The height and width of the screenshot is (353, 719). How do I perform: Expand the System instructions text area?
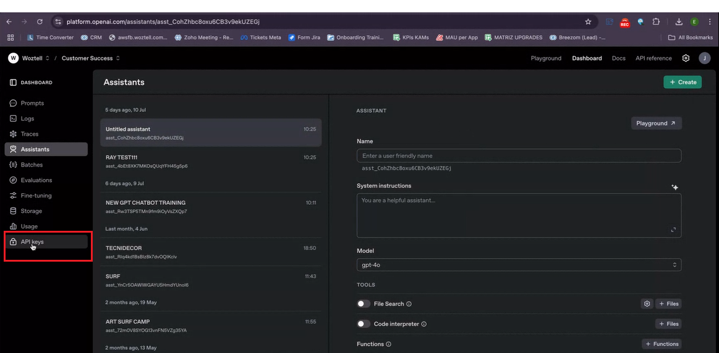[673, 230]
